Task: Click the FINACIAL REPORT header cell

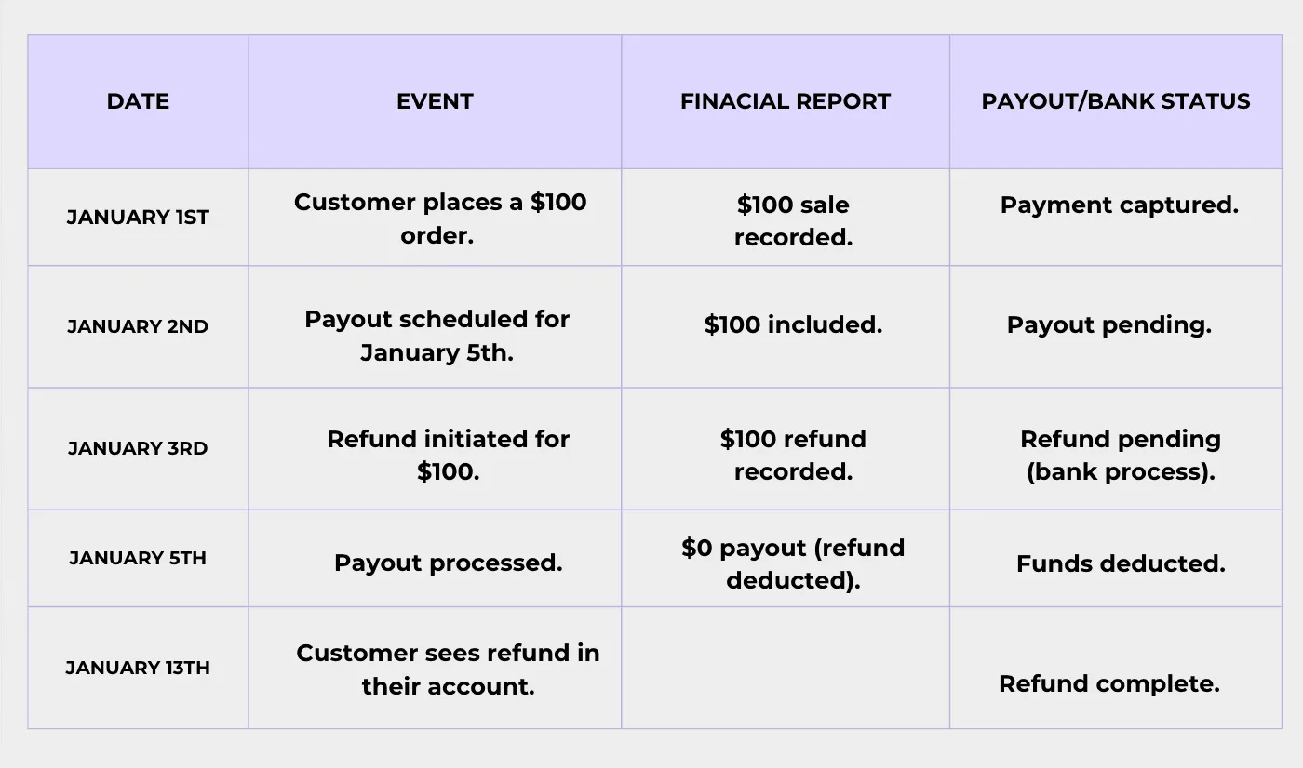Action: coord(786,102)
